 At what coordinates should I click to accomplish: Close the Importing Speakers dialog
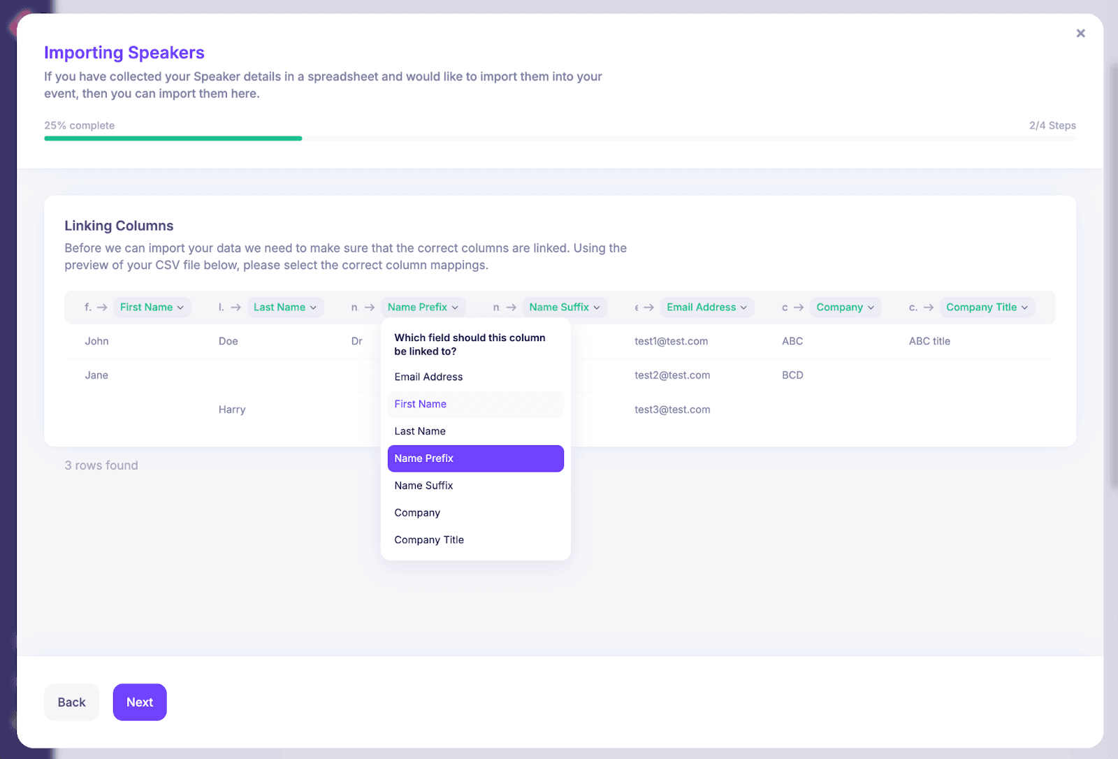click(1080, 34)
